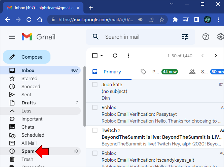Open the Trash folder

(x=41, y=159)
